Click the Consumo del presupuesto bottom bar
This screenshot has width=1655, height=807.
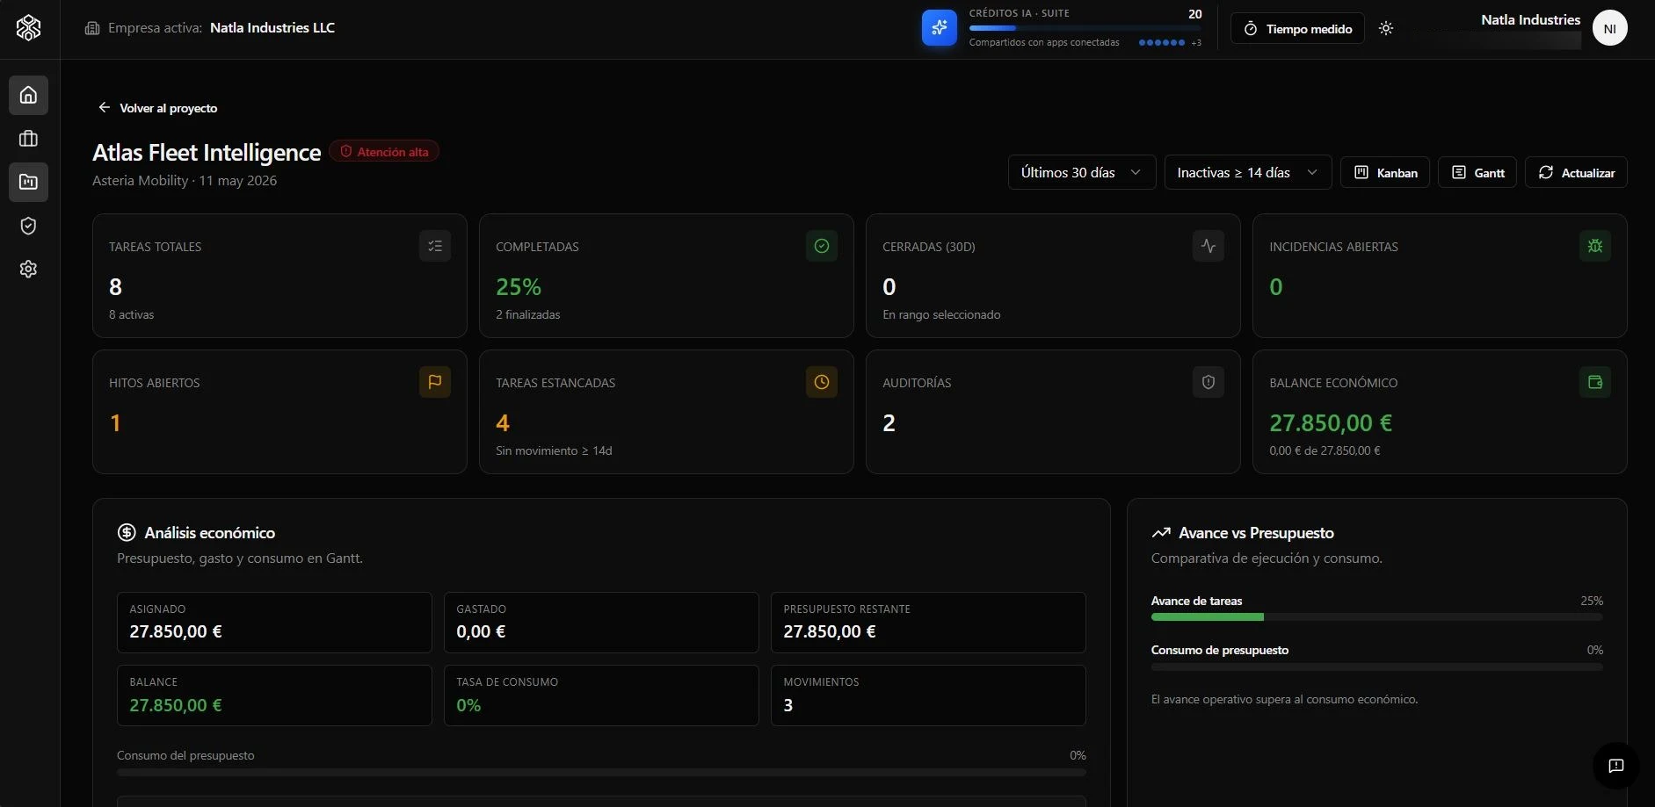coord(601,772)
